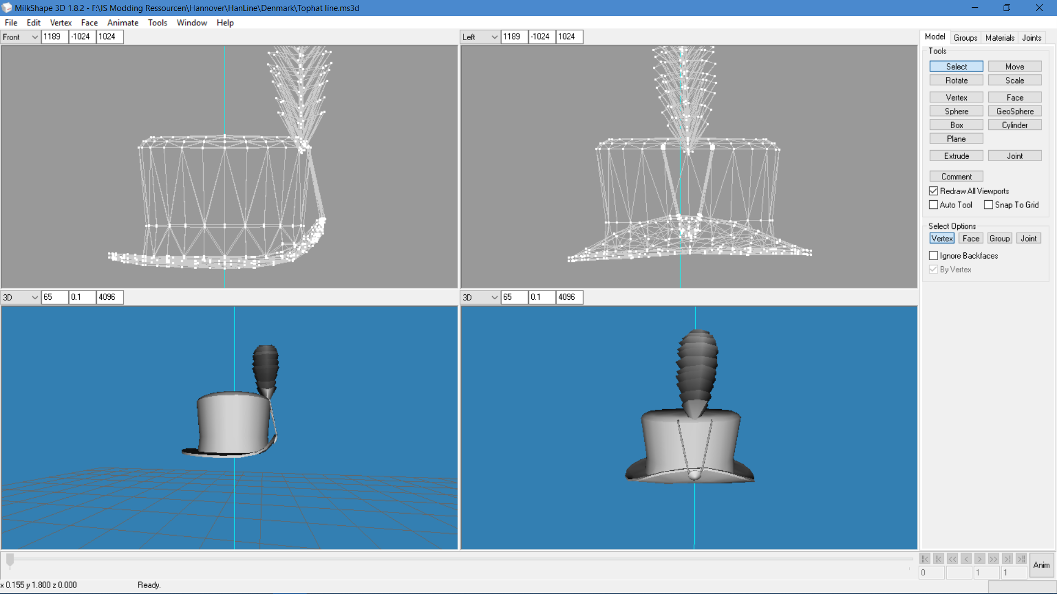
Task: Click the play backward double-arrow icon
Action: [x=952, y=559]
